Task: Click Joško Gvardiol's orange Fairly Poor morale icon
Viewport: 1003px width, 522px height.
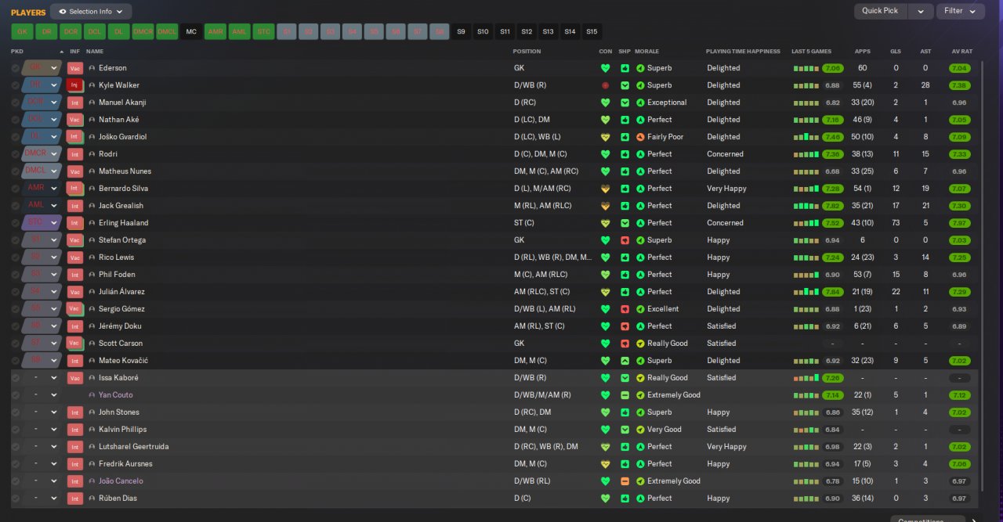Action: [x=640, y=137]
